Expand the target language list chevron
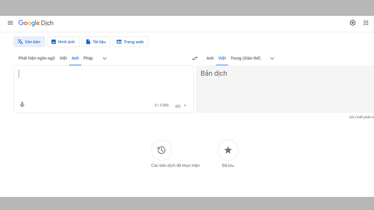 [x=272, y=58]
